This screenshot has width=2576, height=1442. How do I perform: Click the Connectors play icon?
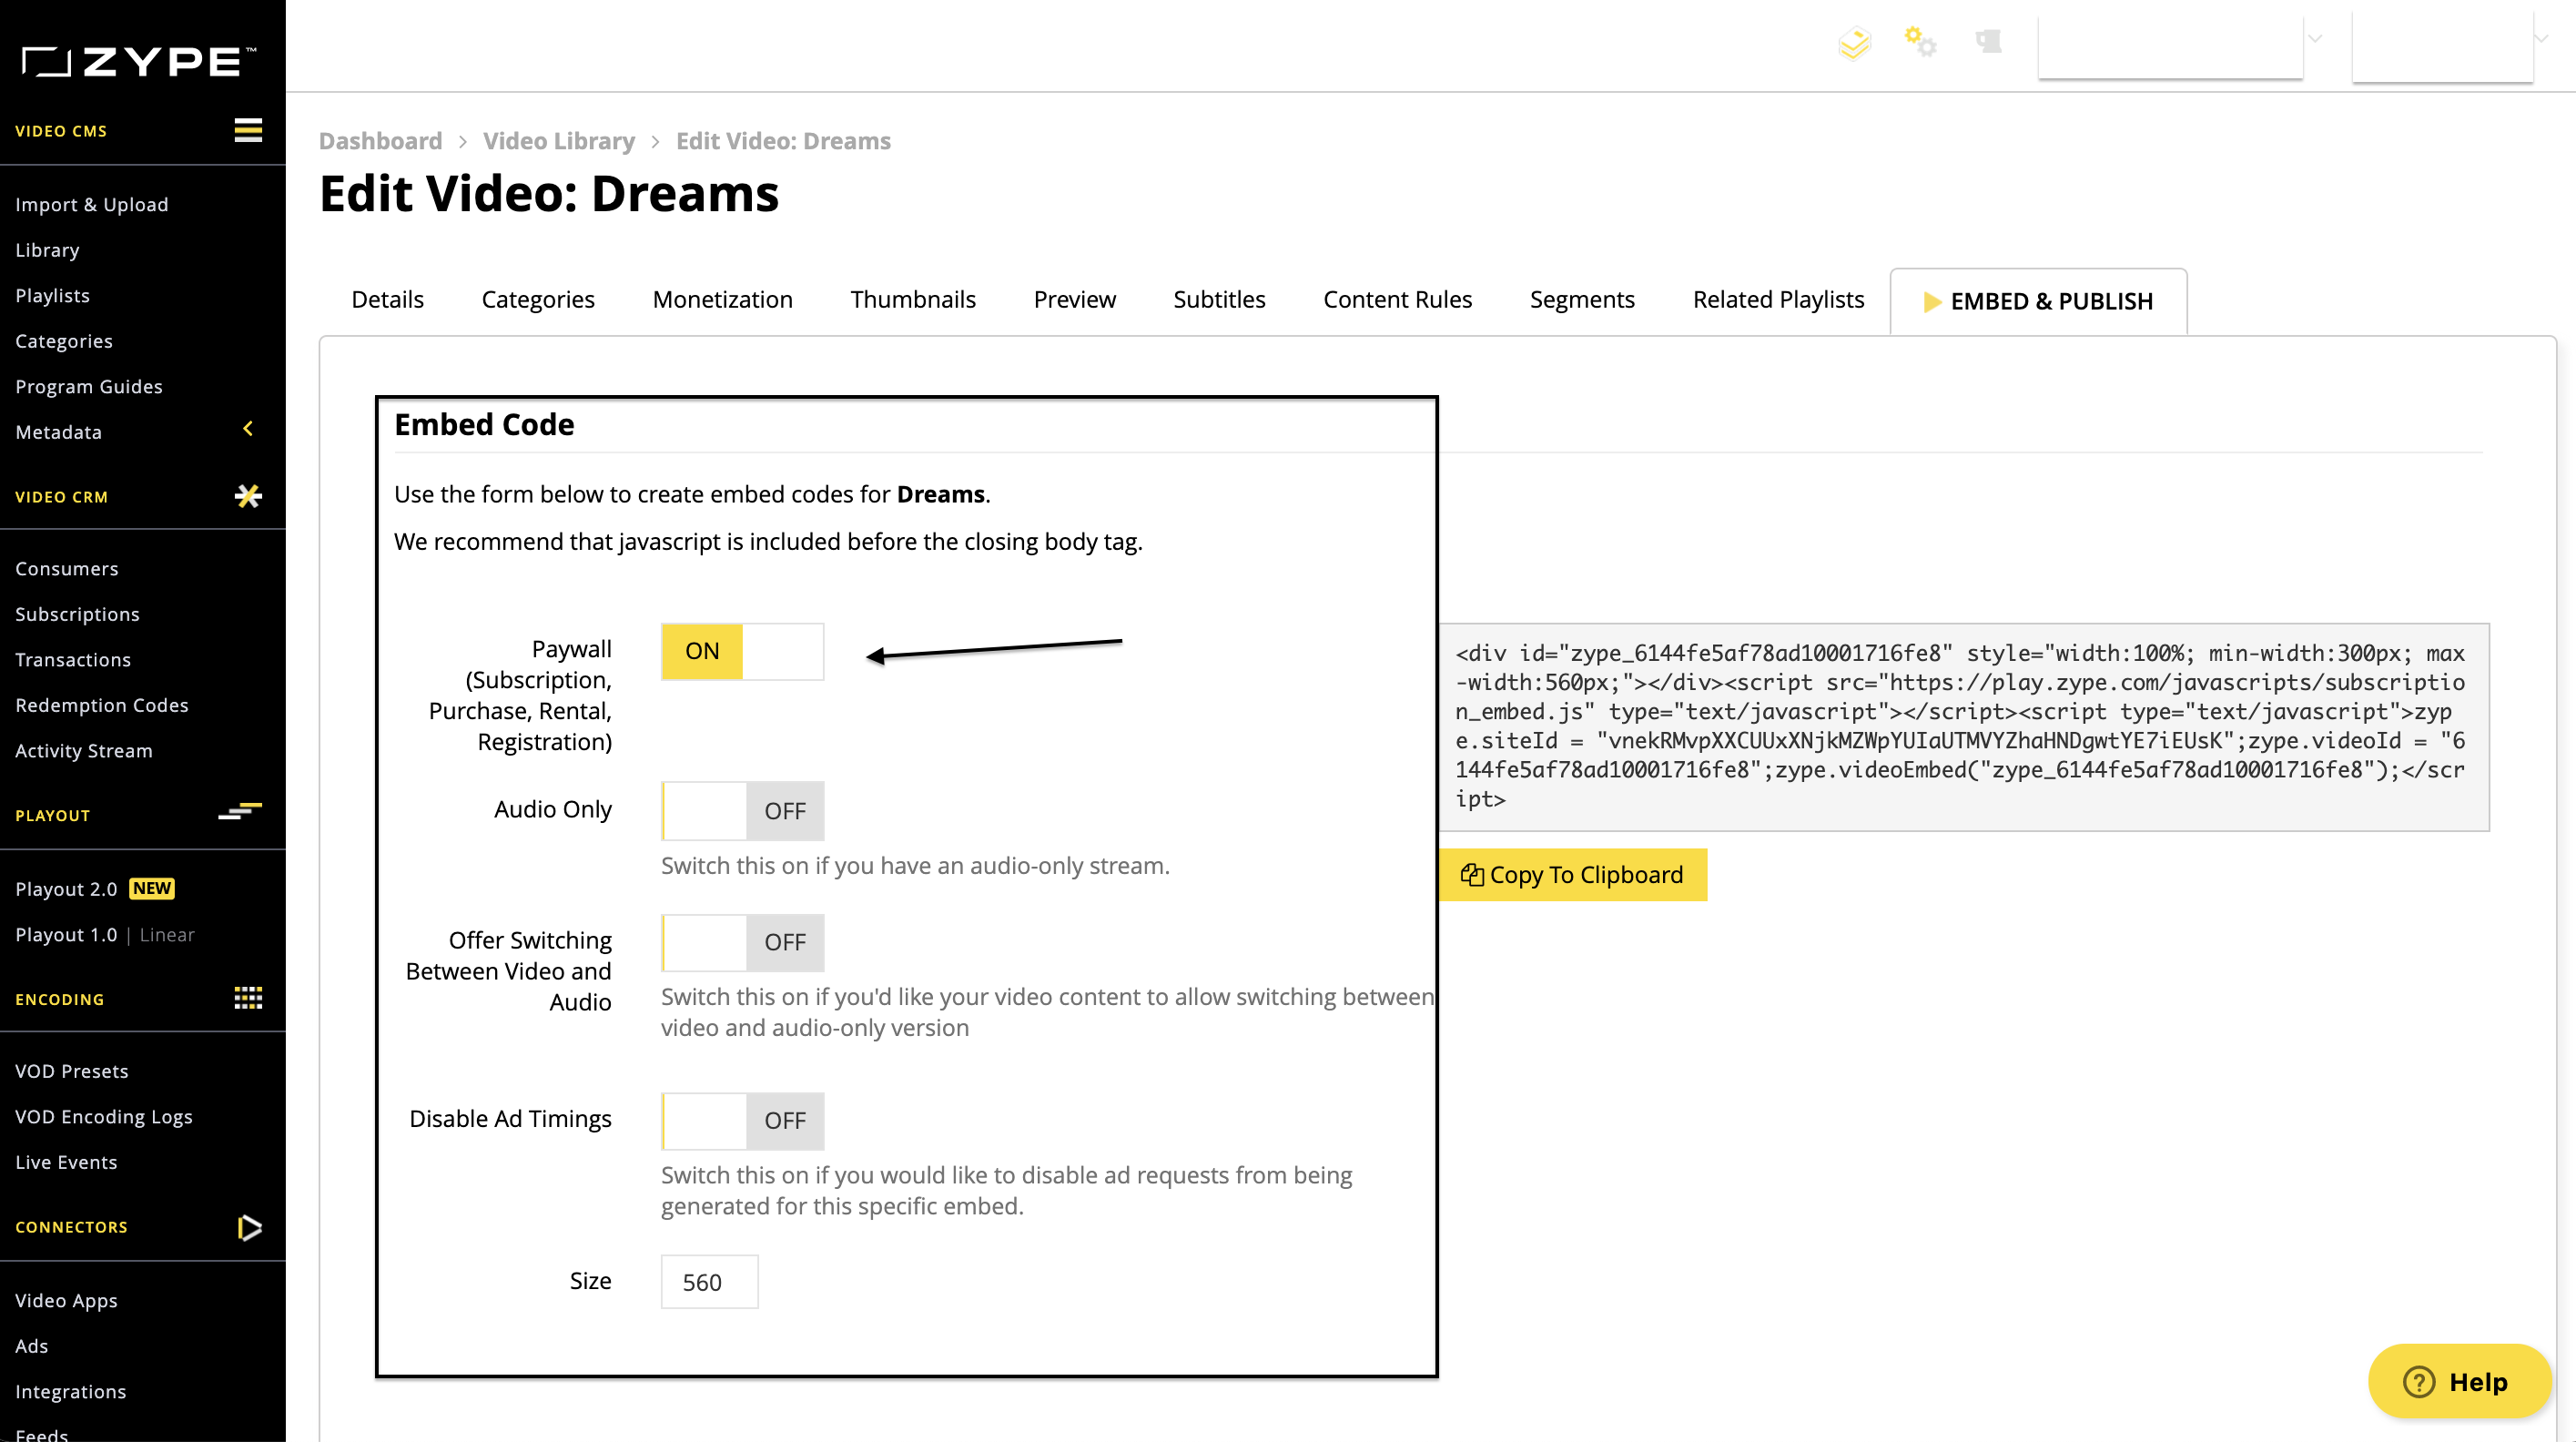click(x=249, y=1227)
